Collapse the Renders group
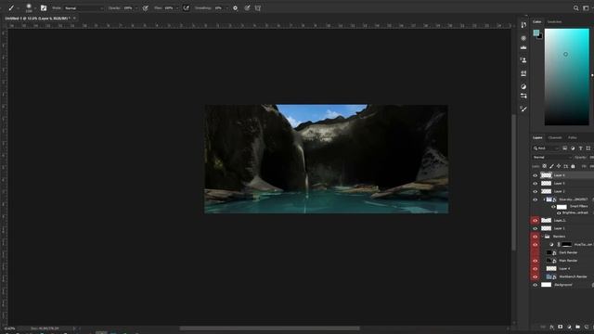This screenshot has height=334, width=594. point(542,237)
